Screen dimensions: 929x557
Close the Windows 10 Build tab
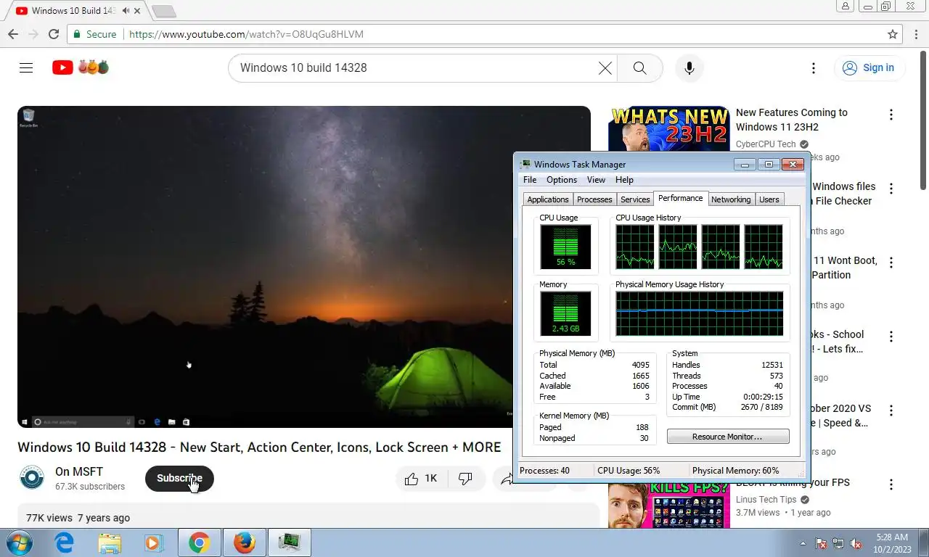138,11
